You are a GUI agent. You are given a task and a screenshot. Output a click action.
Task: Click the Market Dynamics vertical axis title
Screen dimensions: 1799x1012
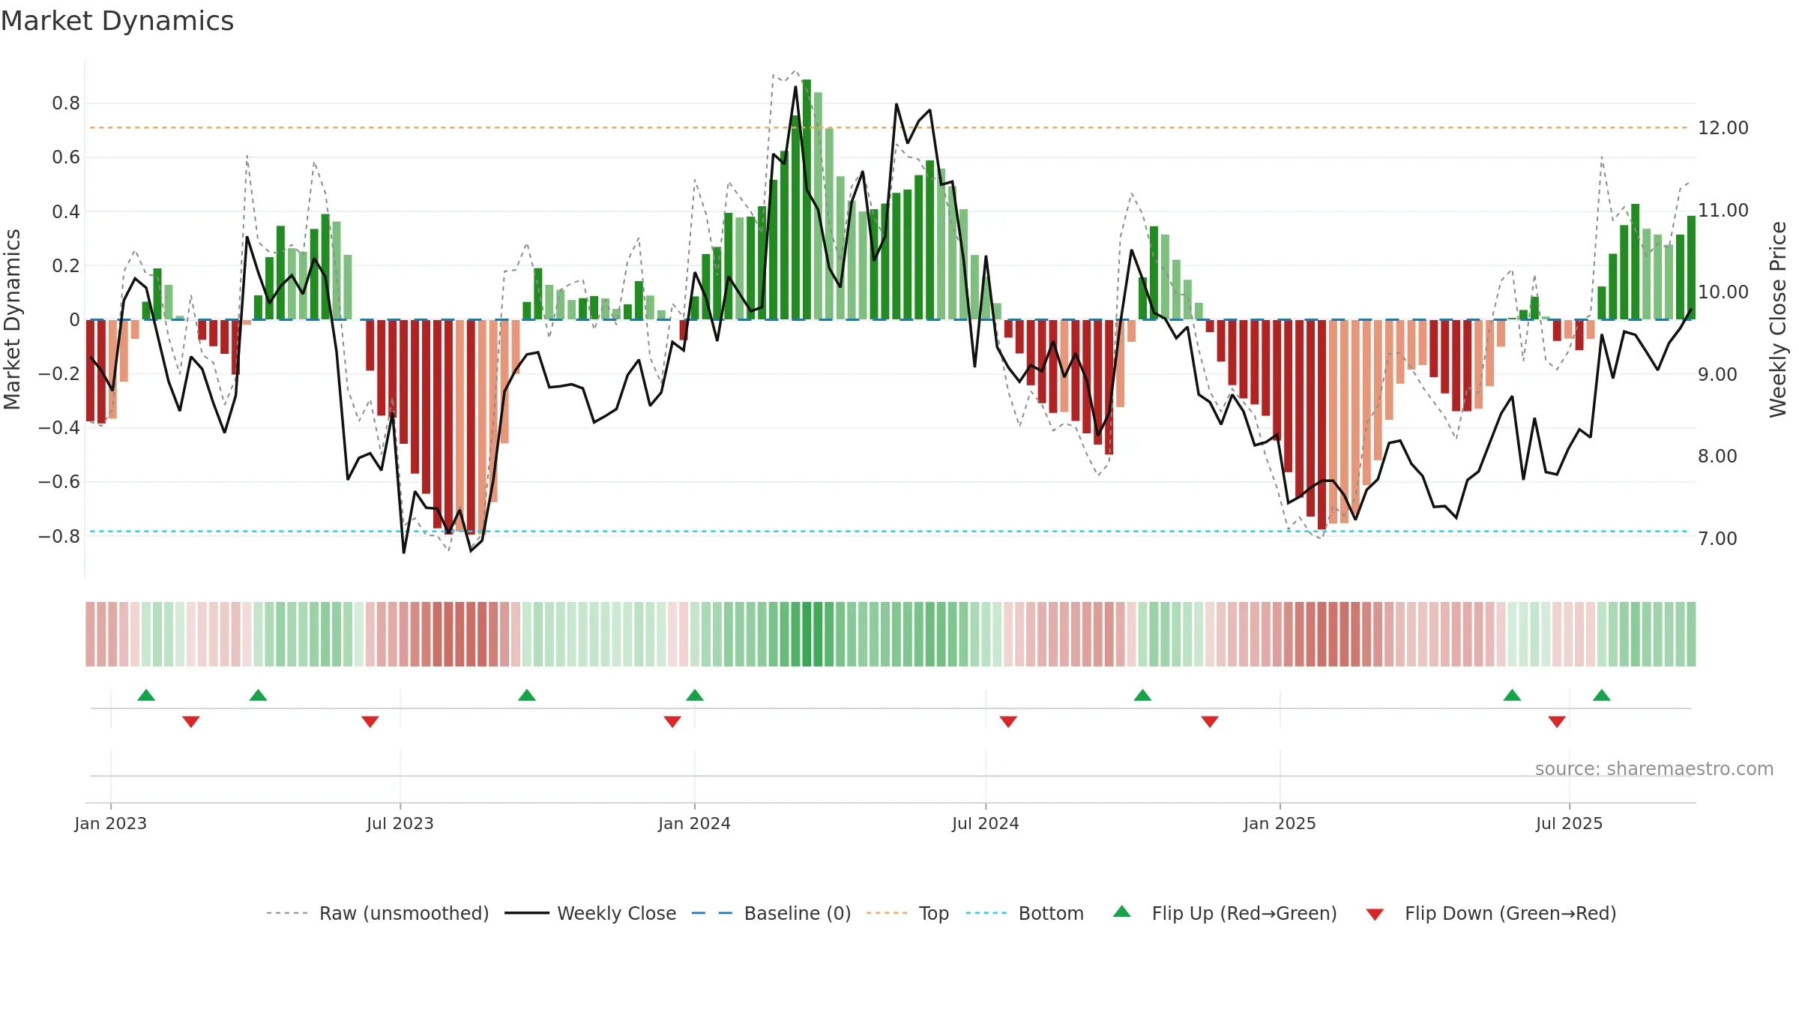(x=12, y=319)
